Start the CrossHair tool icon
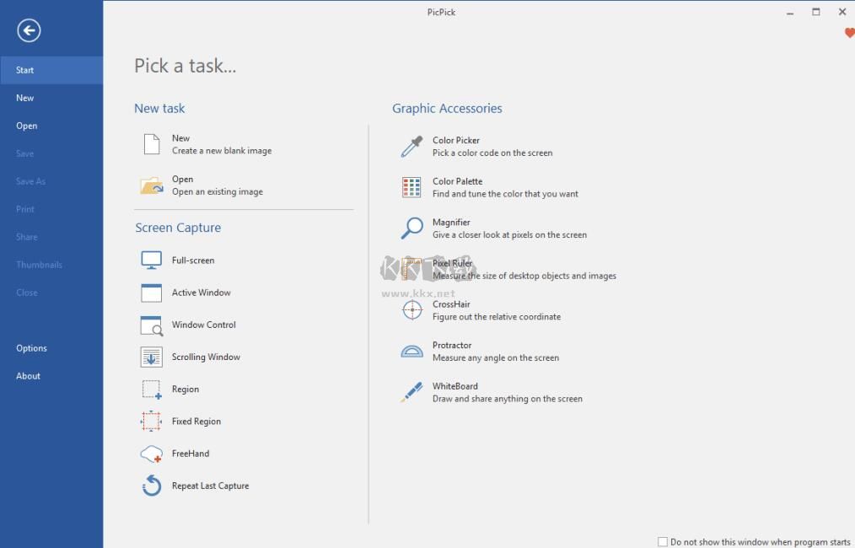855x548 pixels. click(x=411, y=310)
